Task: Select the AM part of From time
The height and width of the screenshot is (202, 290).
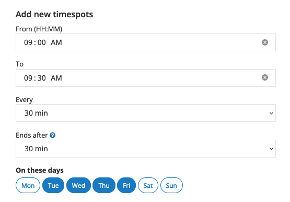Action: point(56,42)
